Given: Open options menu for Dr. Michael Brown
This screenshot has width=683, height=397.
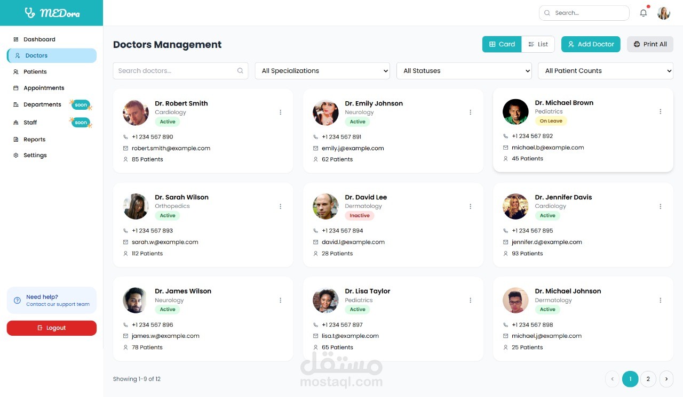Looking at the screenshot, I should click(660, 111).
